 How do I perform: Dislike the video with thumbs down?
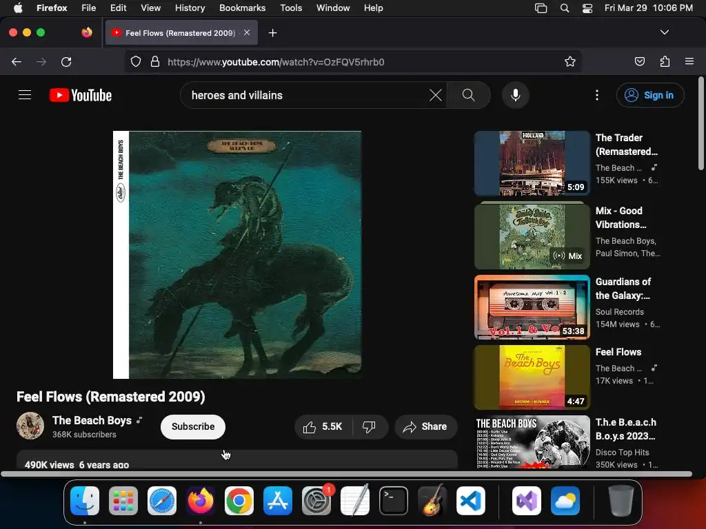370,426
